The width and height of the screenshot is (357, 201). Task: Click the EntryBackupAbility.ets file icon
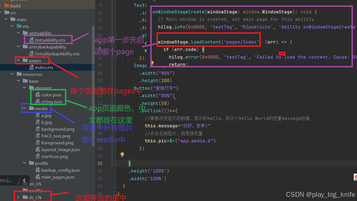coord(31,54)
